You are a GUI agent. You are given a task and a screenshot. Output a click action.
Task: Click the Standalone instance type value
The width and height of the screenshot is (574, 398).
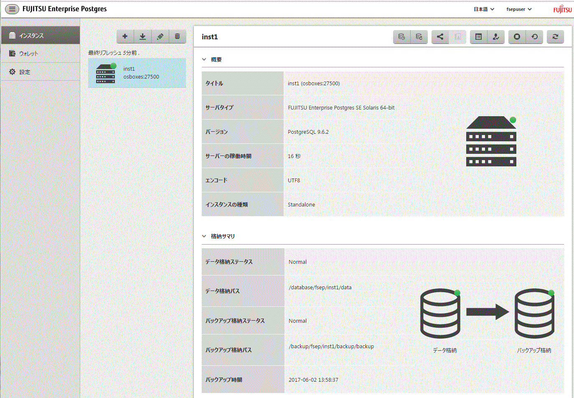coord(302,204)
